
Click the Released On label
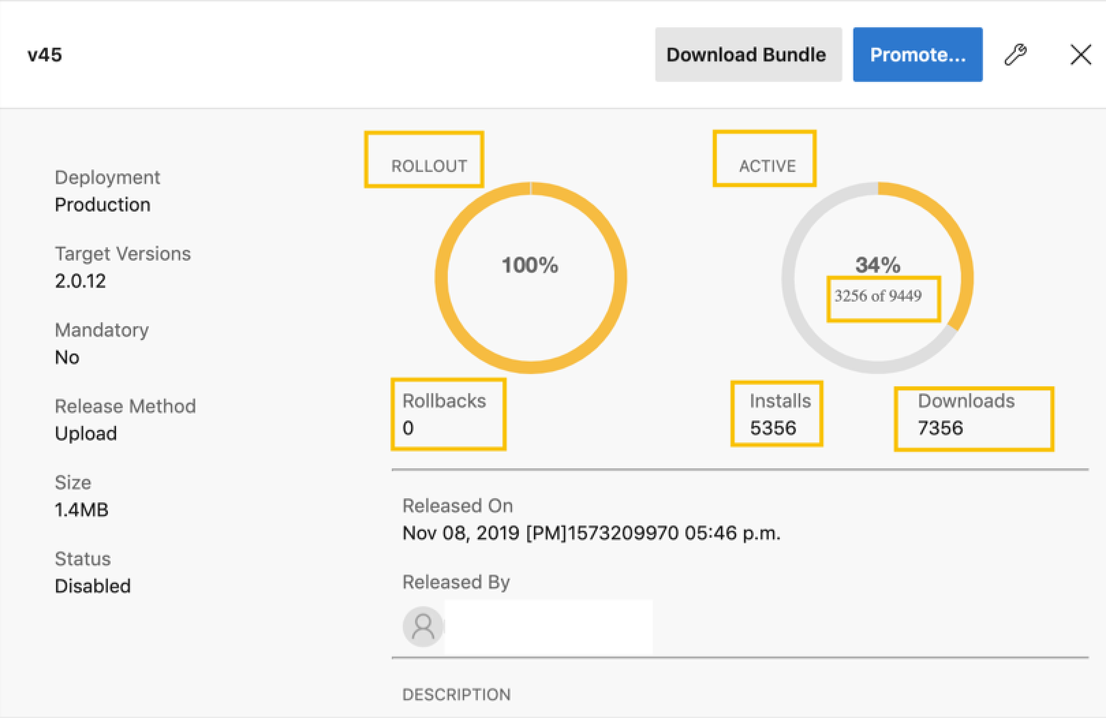coord(457,506)
